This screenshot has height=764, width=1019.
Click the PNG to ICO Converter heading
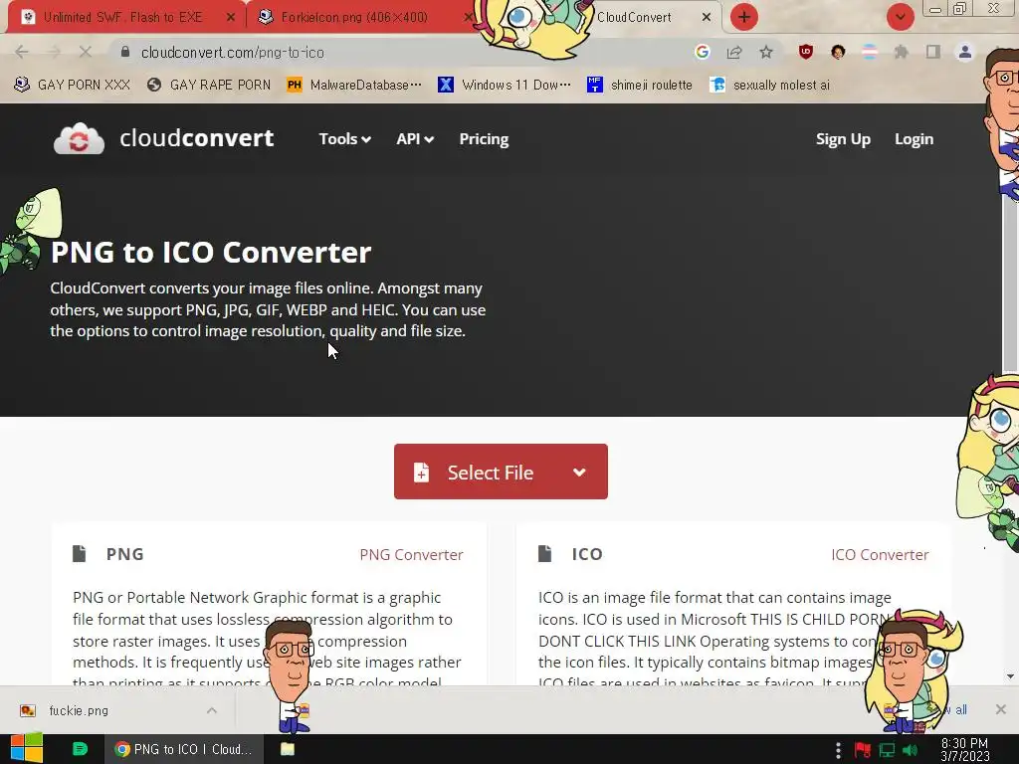point(211,252)
